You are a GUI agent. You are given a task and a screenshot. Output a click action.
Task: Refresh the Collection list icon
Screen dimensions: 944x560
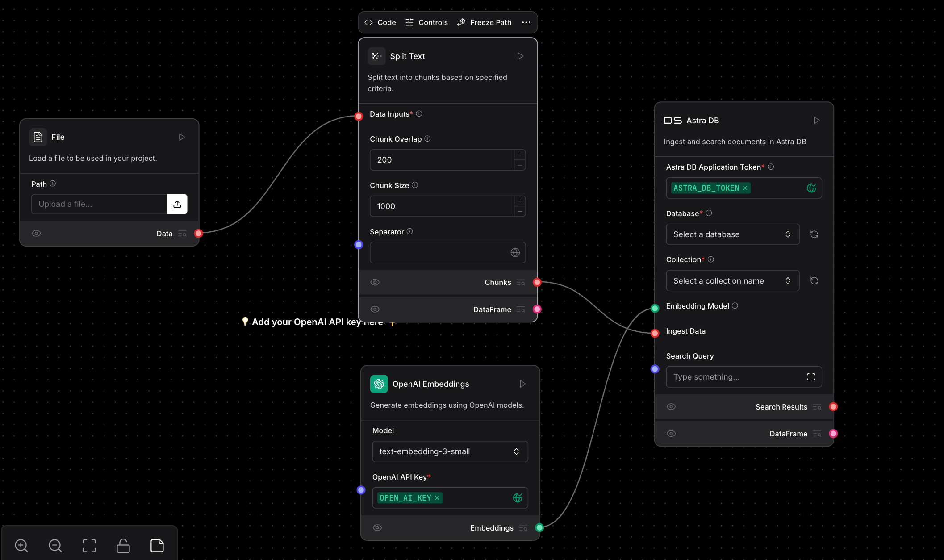coord(814,281)
